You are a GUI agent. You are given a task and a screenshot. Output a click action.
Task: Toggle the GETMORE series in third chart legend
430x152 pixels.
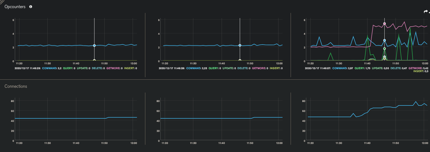point(415,68)
